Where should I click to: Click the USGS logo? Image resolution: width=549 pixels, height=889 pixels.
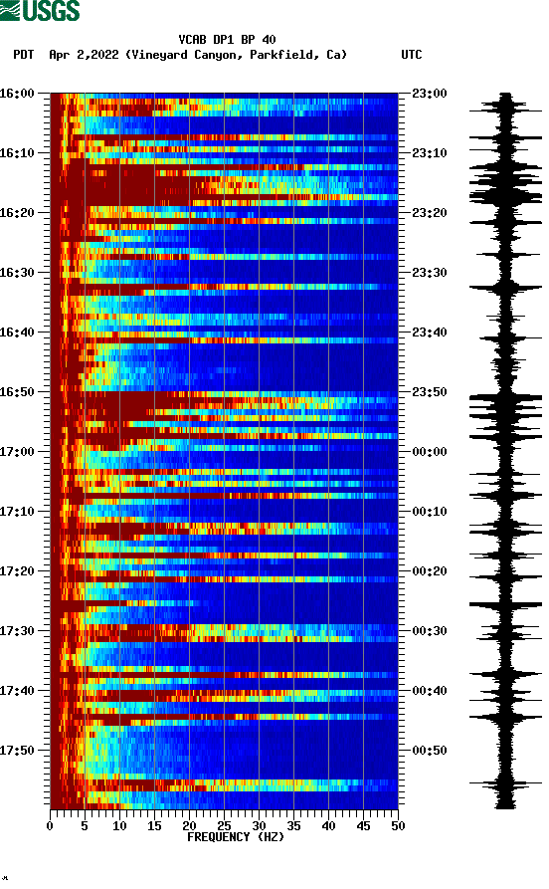40,10
